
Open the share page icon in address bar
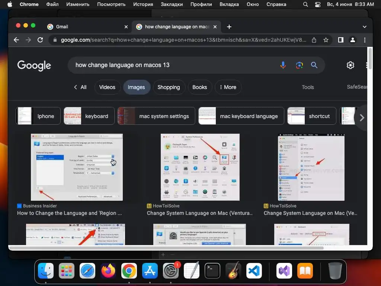[314, 40]
